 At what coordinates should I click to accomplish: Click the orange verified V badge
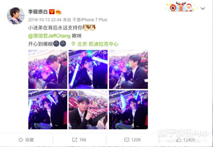coord(51,12)
